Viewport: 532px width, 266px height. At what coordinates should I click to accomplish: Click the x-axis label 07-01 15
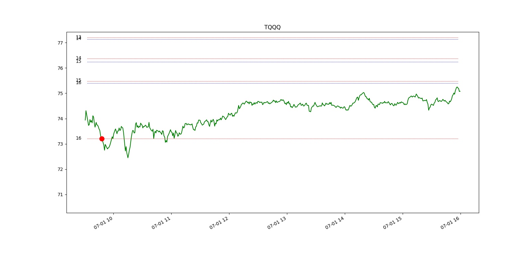coord(393,223)
